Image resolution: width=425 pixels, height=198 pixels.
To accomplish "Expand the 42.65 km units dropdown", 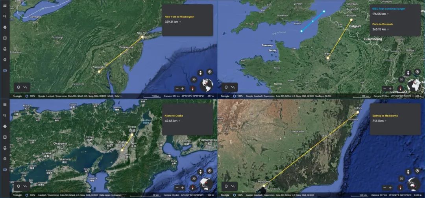I will pos(179,121).
